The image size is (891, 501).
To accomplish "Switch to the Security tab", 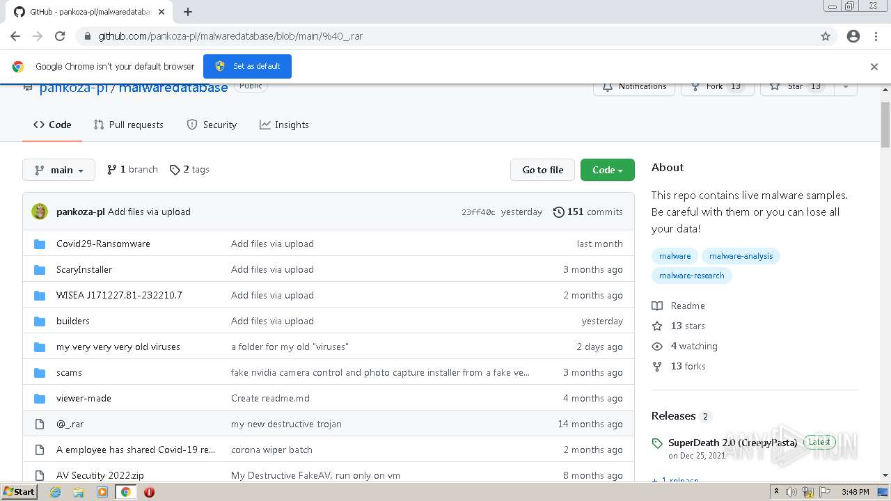I will [212, 125].
